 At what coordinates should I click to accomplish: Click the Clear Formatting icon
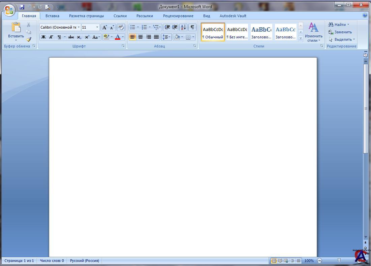[x=121, y=27]
